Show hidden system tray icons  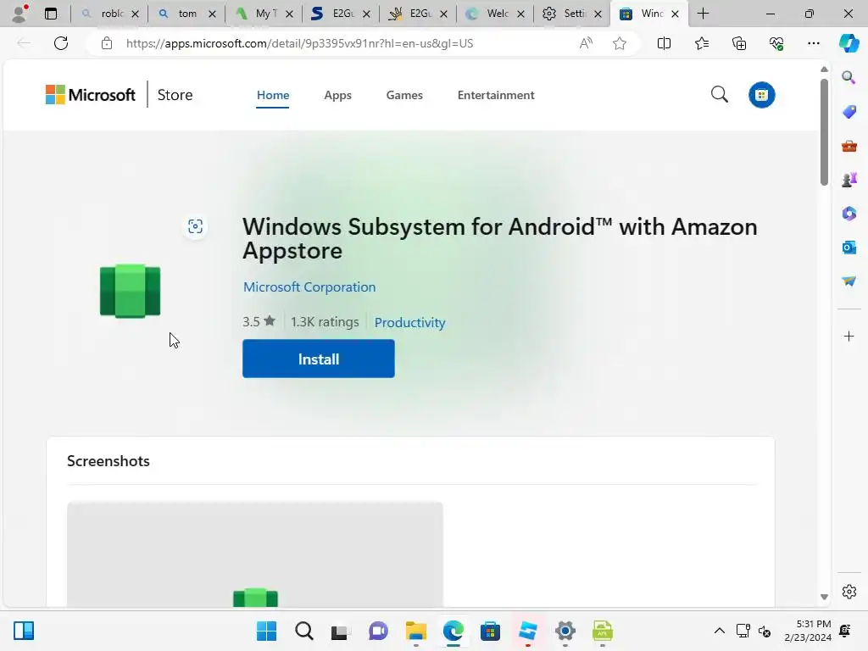click(719, 631)
